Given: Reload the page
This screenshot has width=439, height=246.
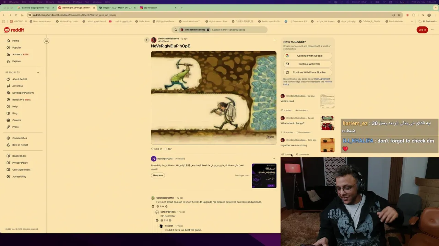Looking at the screenshot, I should point(16,15).
